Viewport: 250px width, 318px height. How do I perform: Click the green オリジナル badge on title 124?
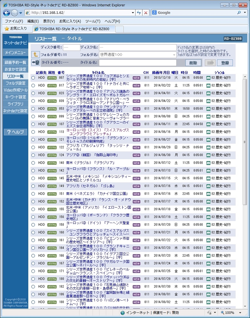[x=52, y=155]
